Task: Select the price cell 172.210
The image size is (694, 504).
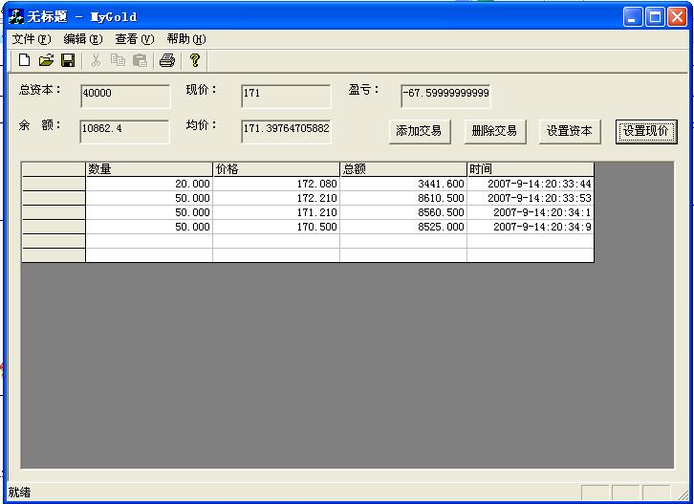Action: coord(276,198)
